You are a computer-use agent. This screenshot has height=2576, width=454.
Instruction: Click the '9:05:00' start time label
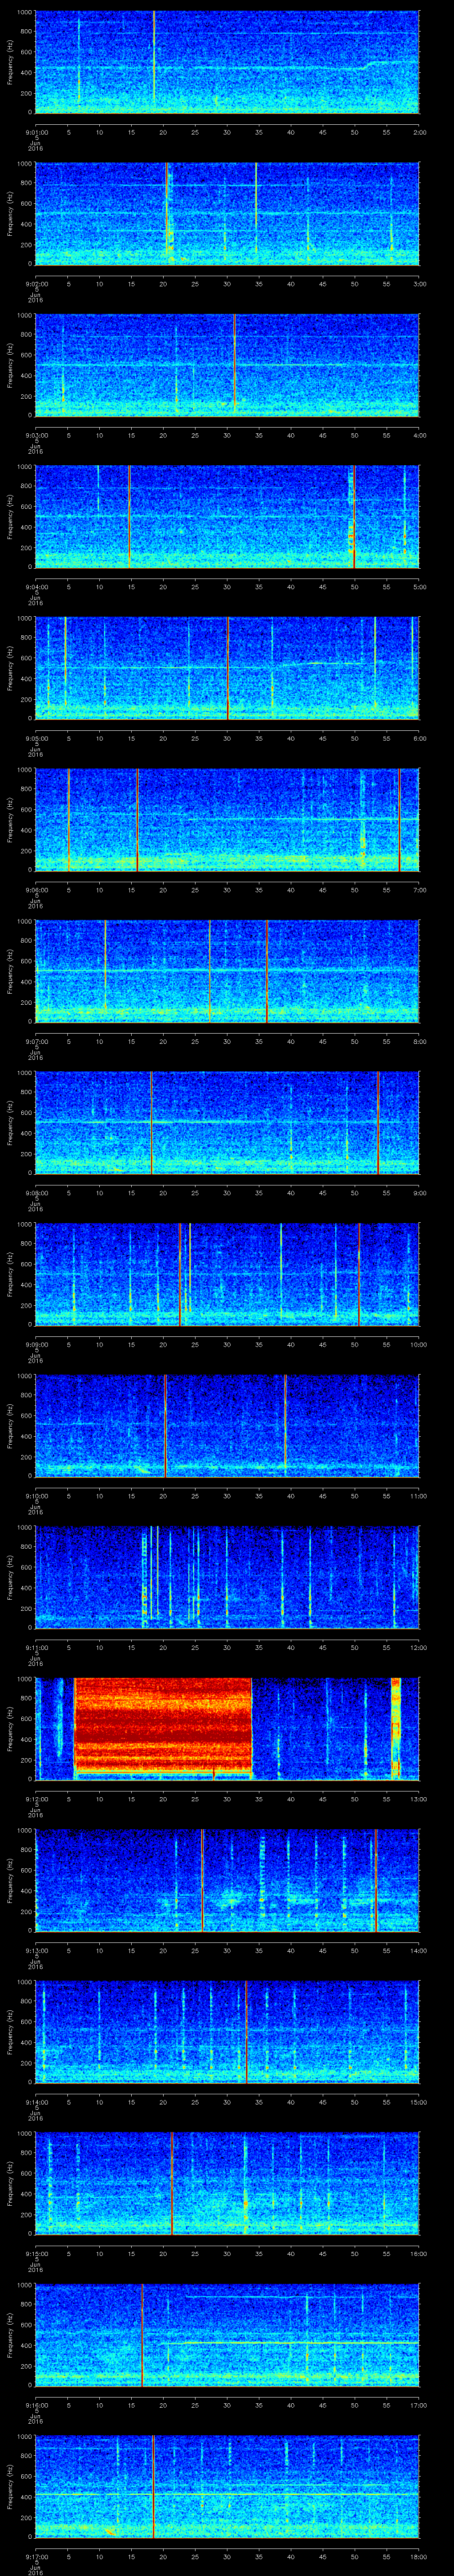pos(36,738)
